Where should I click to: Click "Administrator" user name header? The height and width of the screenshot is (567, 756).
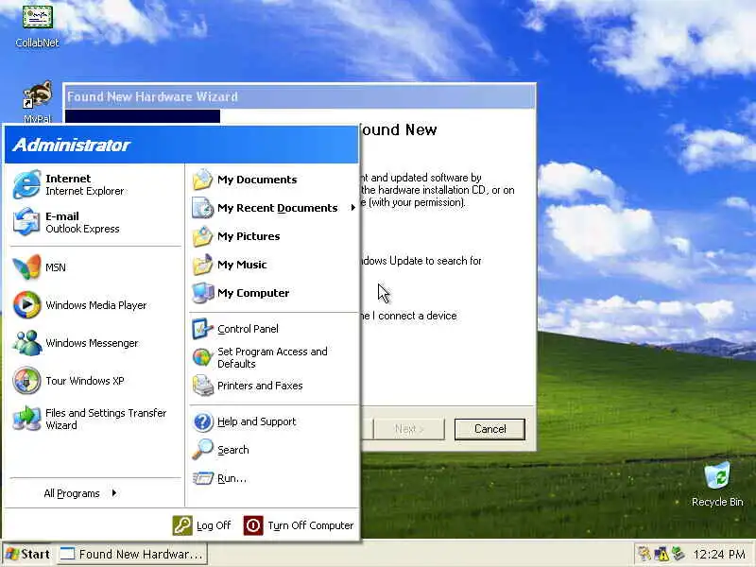(72, 145)
